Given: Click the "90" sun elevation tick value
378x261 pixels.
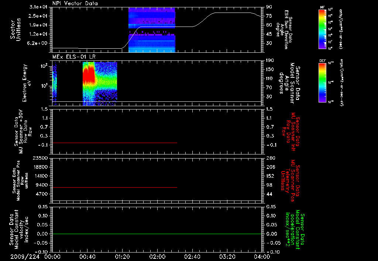Looking at the screenshot, I should coord(269,7).
